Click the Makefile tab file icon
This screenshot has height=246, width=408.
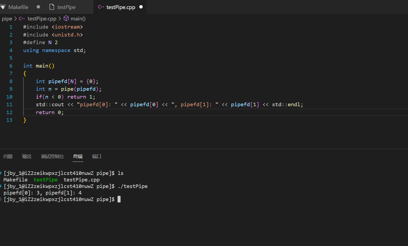(x=3, y=7)
